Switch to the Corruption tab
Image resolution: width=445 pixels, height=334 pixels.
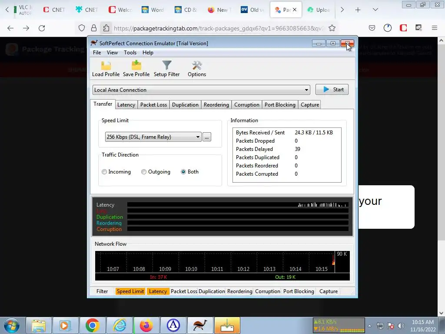coord(247,105)
